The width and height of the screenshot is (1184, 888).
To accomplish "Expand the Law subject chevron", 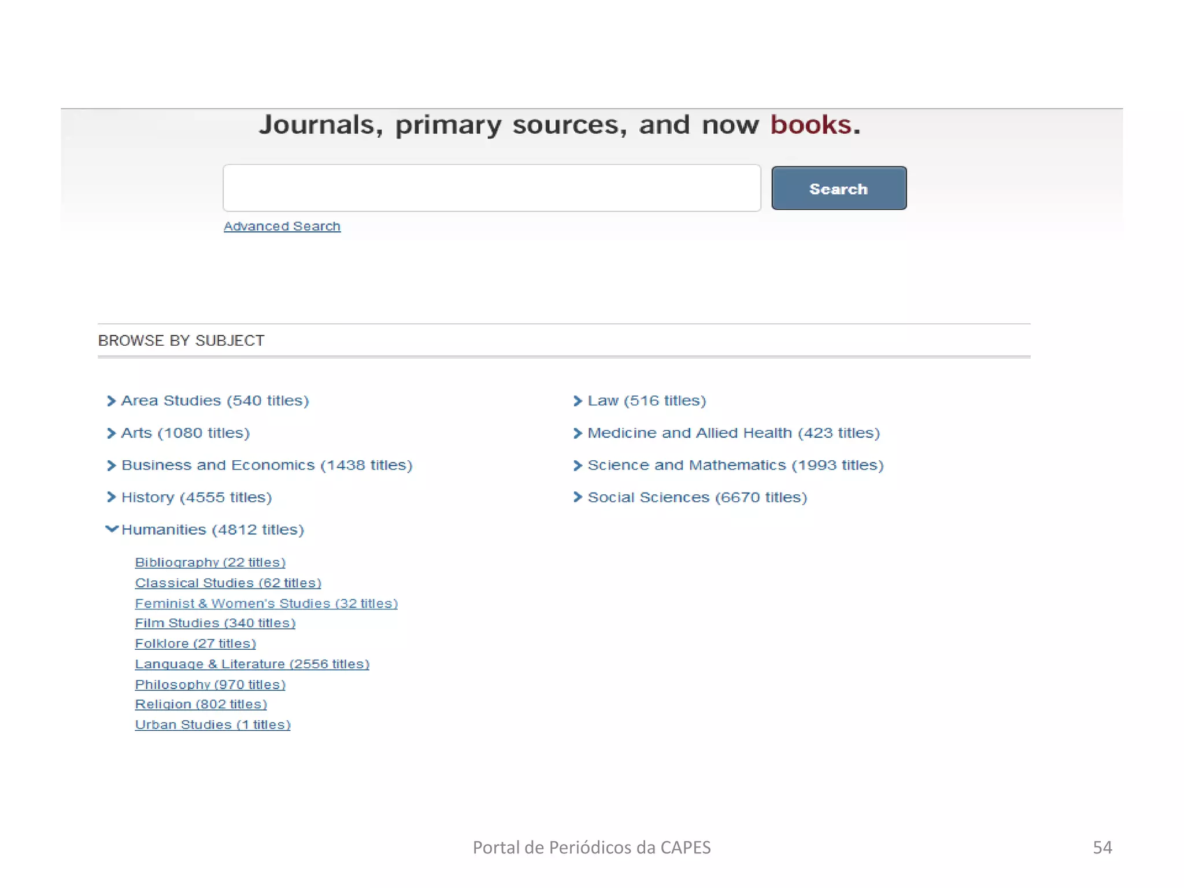I will pos(577,401).
